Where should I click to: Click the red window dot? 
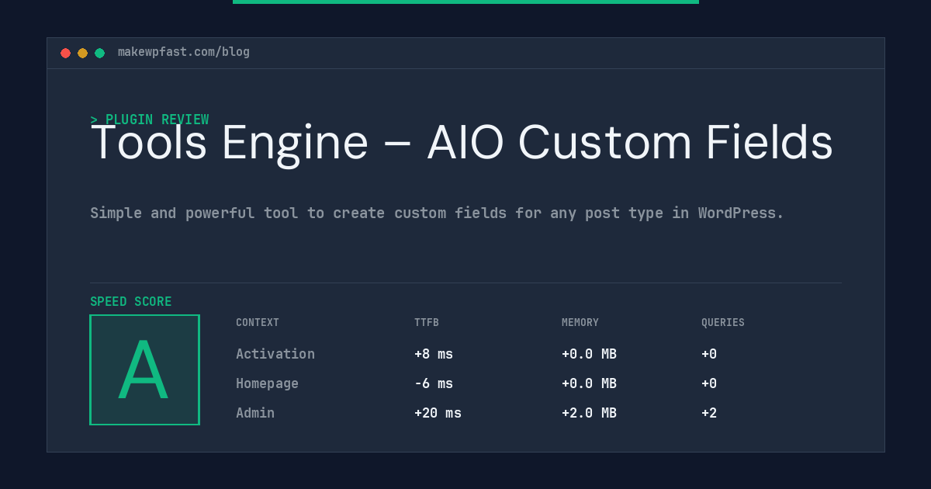tap(65, 53)
